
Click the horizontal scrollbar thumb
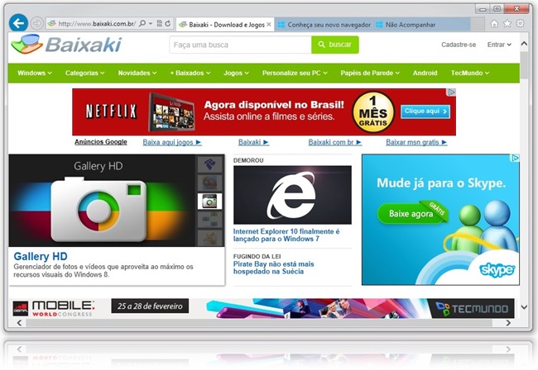[x=259, y=323]
